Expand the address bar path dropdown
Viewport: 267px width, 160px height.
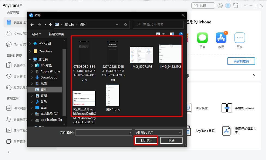click(x=117, y=24)
